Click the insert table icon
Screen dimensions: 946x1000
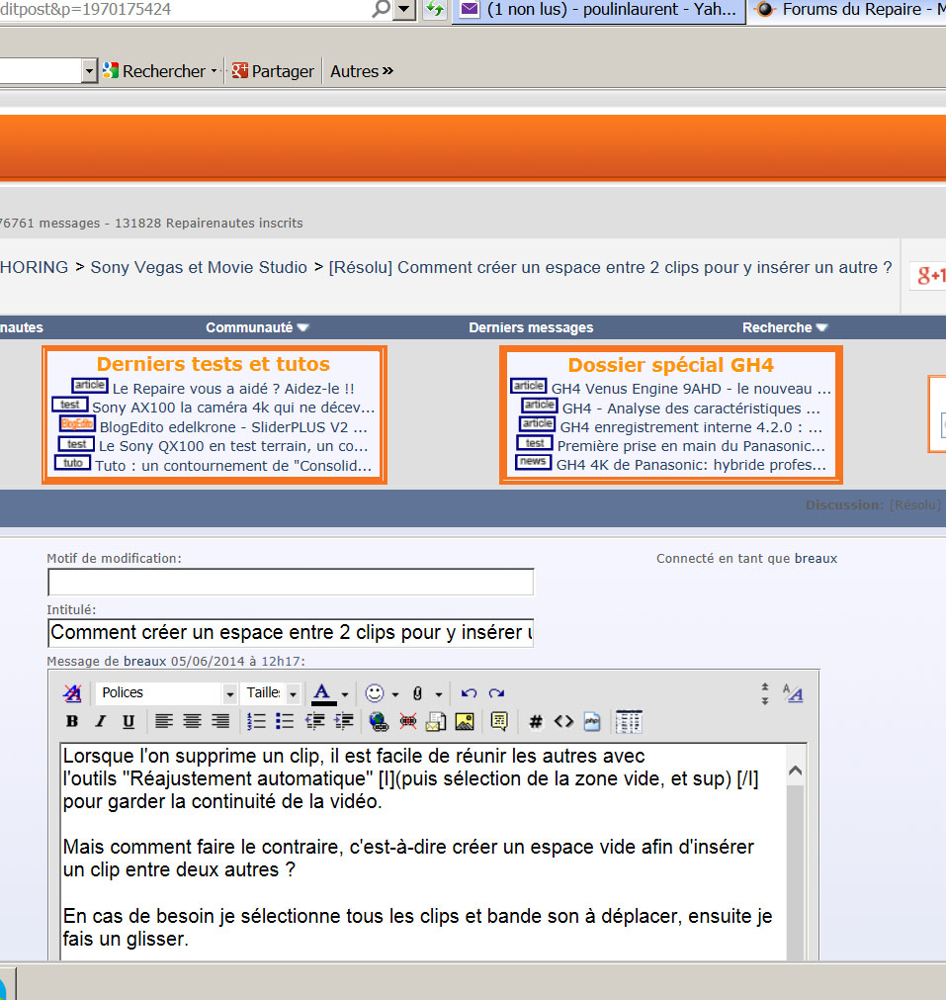tap(628, 722)
